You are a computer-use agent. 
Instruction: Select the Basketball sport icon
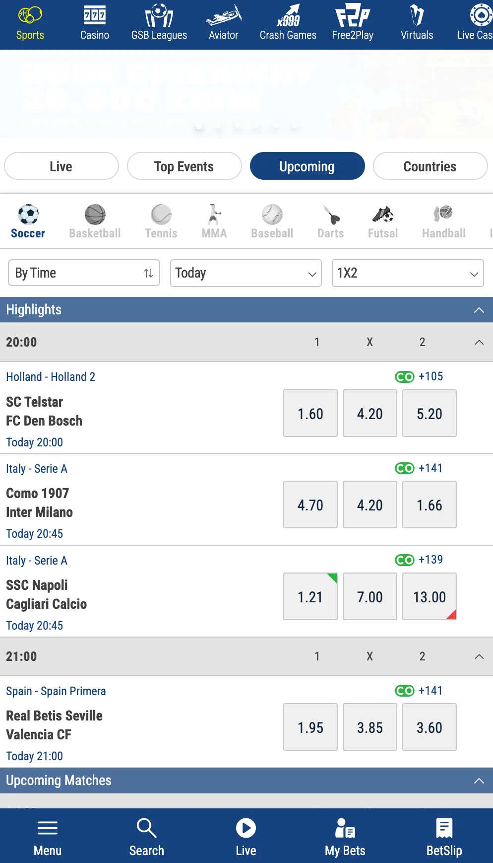95,220
